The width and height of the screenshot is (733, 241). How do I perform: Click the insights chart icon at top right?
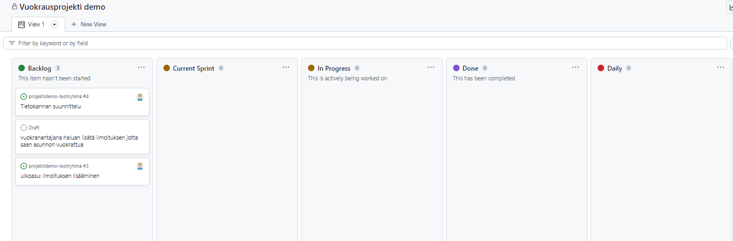[730, 8]
